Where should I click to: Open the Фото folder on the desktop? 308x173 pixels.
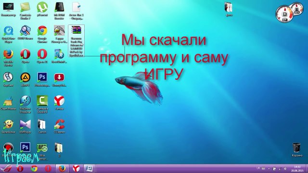click(x=229, y=9)
